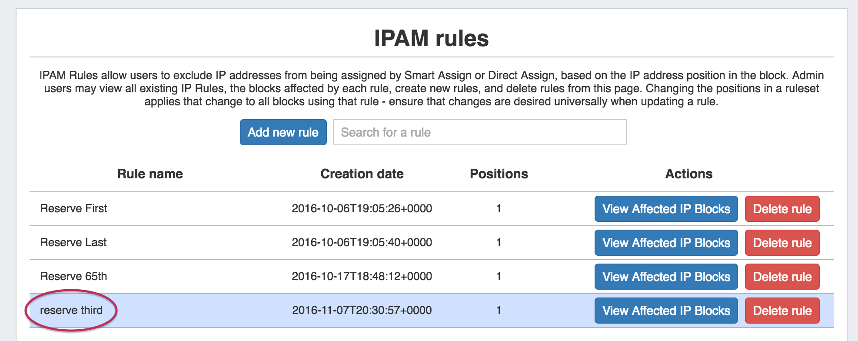The image size is (858, 341).
Task: Delete the reserve third rule
Action: [x=782, y=311]
